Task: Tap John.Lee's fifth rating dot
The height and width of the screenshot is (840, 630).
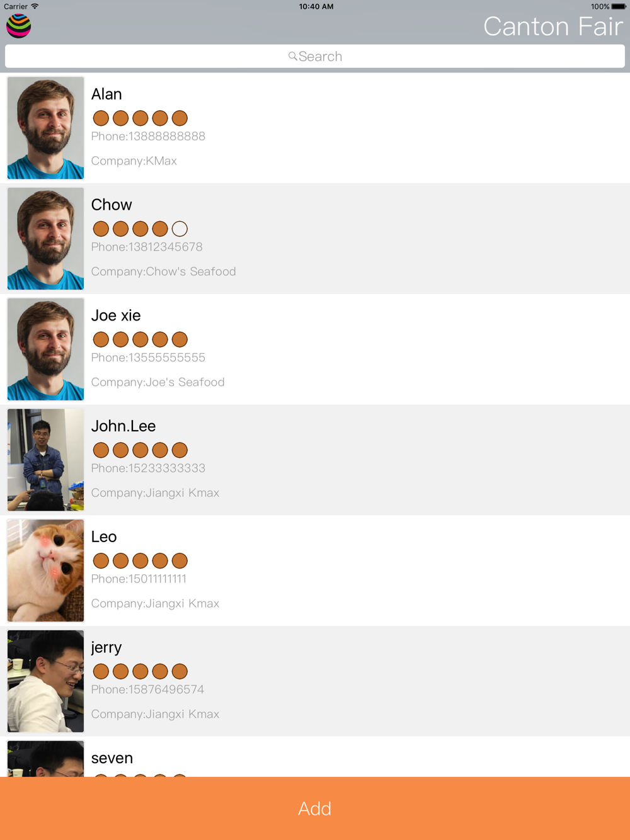Action: [x=180, y=450]
